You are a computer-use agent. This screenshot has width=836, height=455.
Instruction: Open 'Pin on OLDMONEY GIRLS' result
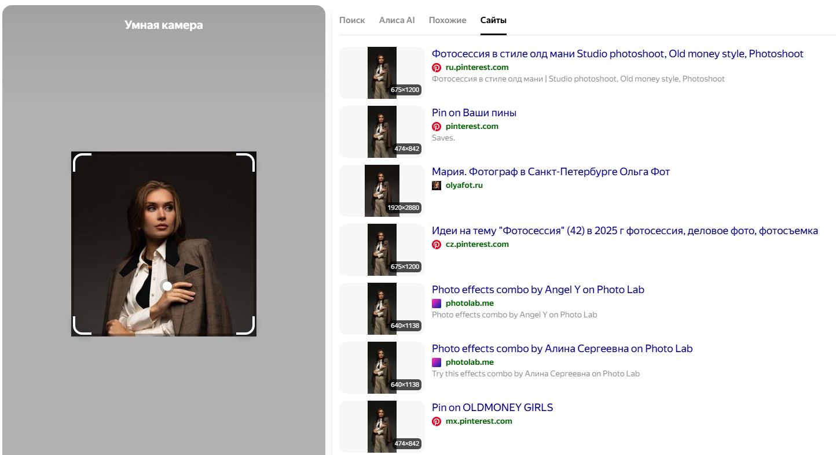click(x=492, y=408)
